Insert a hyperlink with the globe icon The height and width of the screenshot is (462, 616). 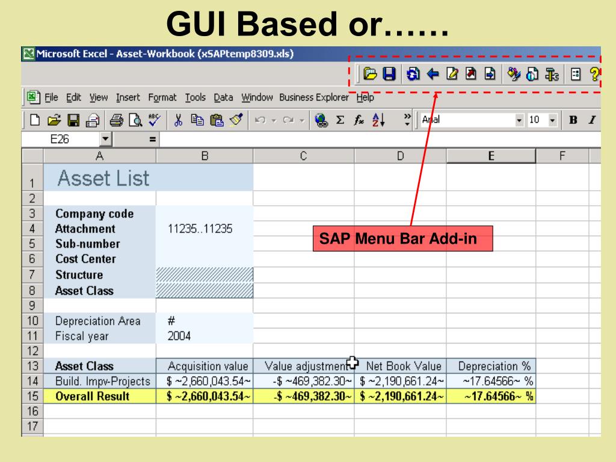pyautogui.click(x=321, y=120)
